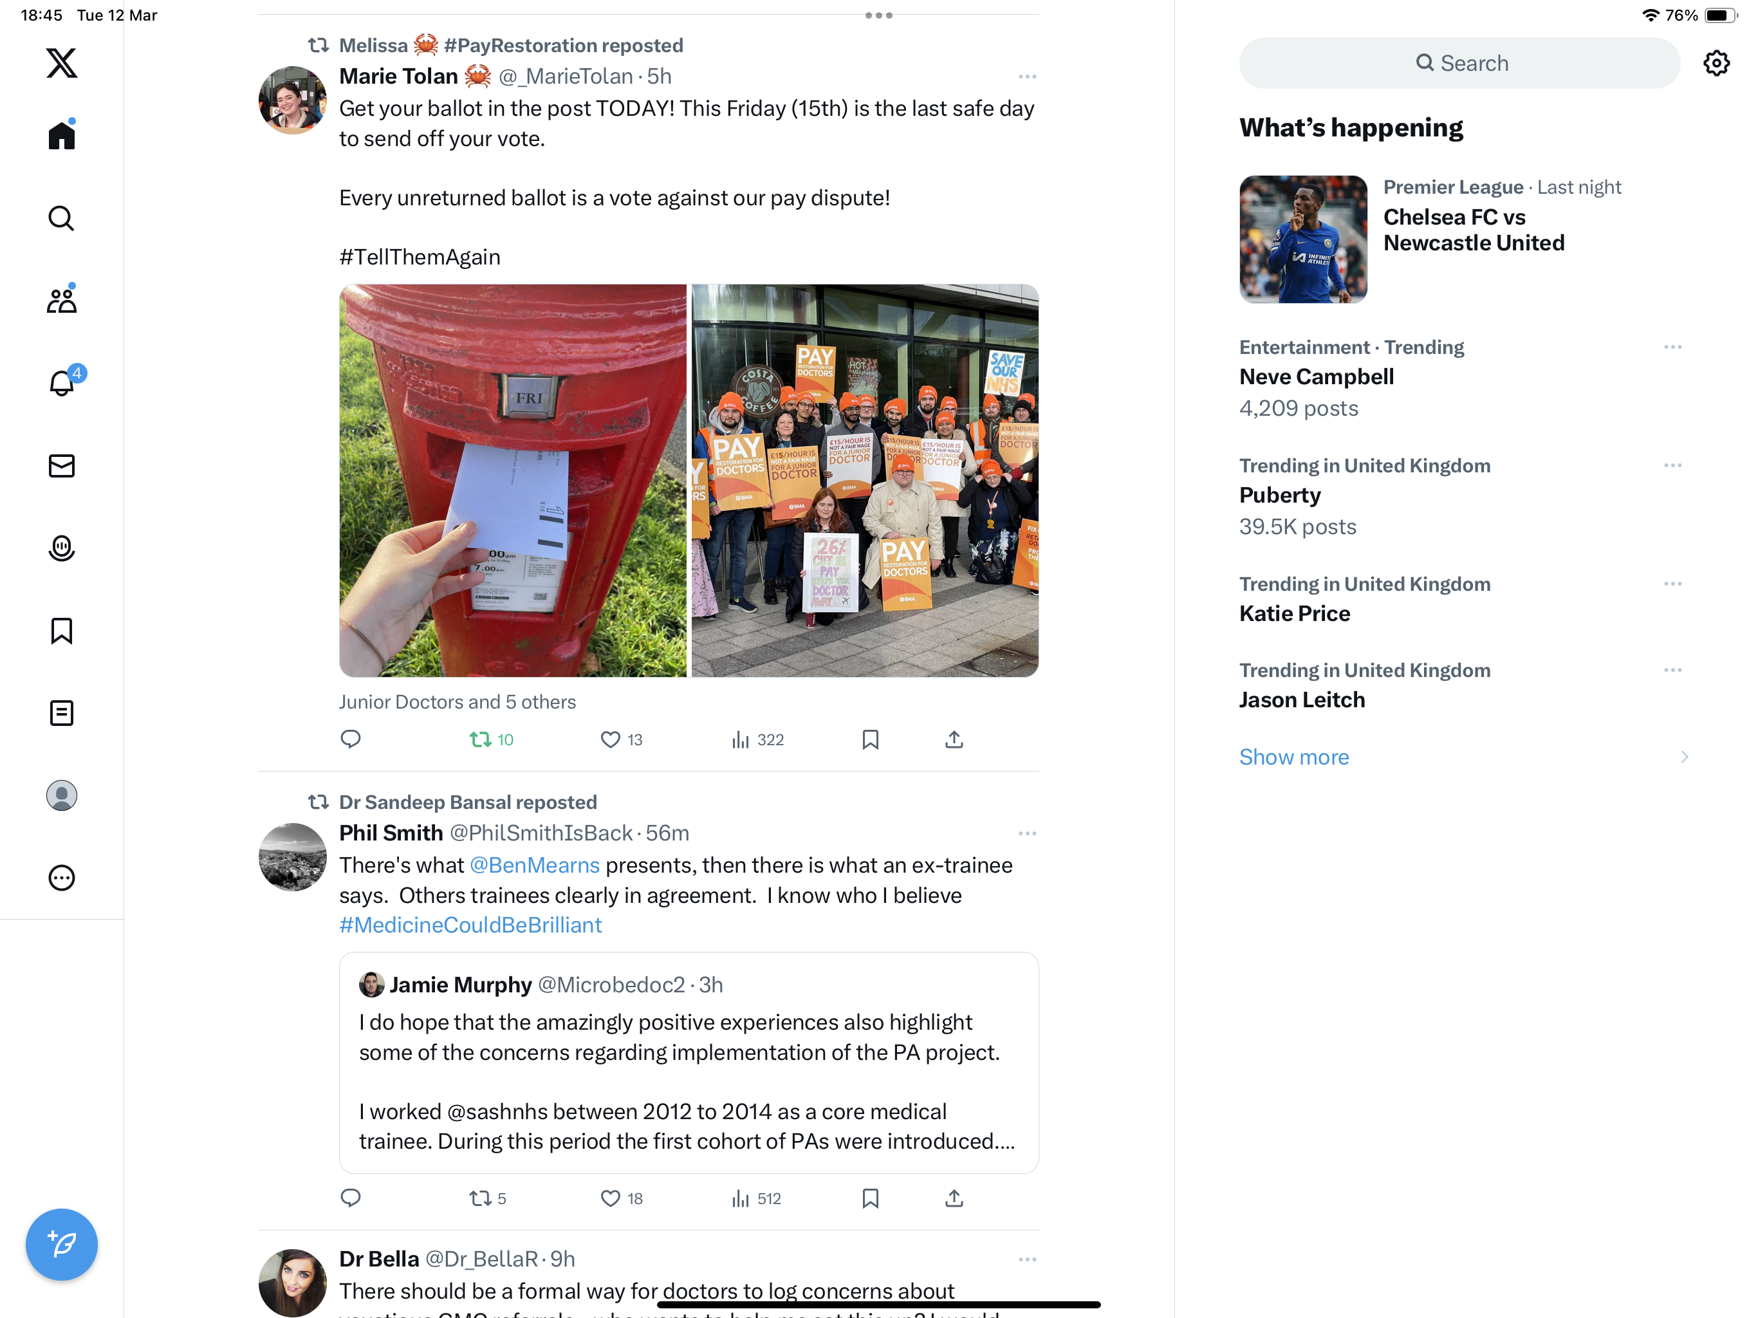Open the Notifications bell icon

62,383
